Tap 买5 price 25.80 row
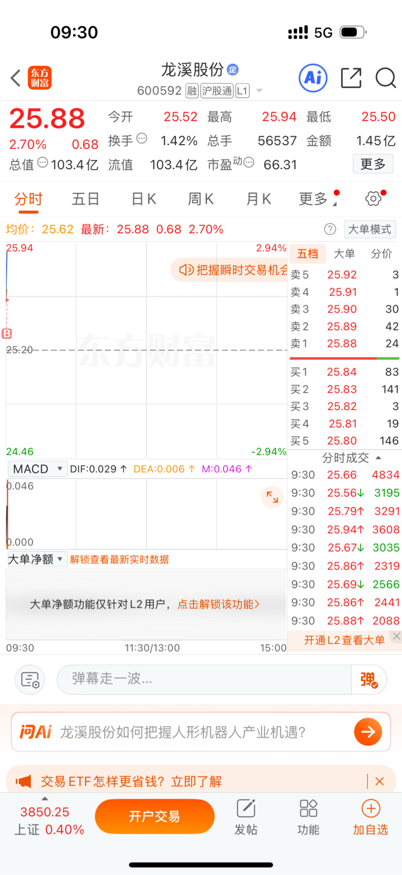 click(345, 441)
